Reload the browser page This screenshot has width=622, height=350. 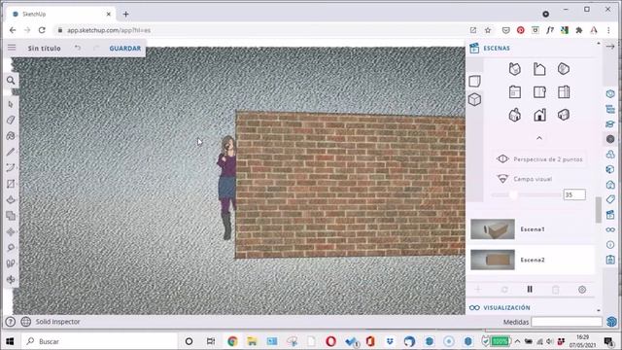[x=42, y=30]
